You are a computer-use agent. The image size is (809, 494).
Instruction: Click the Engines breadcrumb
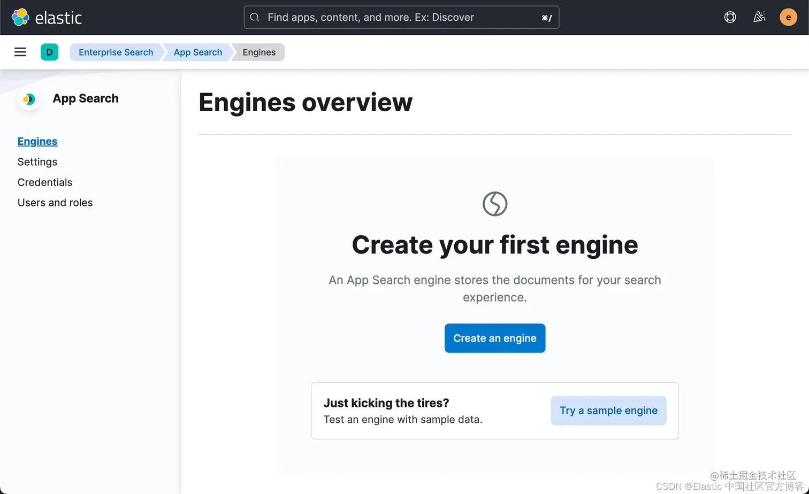point(259,52)
